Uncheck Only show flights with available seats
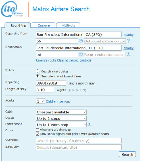This screenshot has width=144, height=162. 37,134
